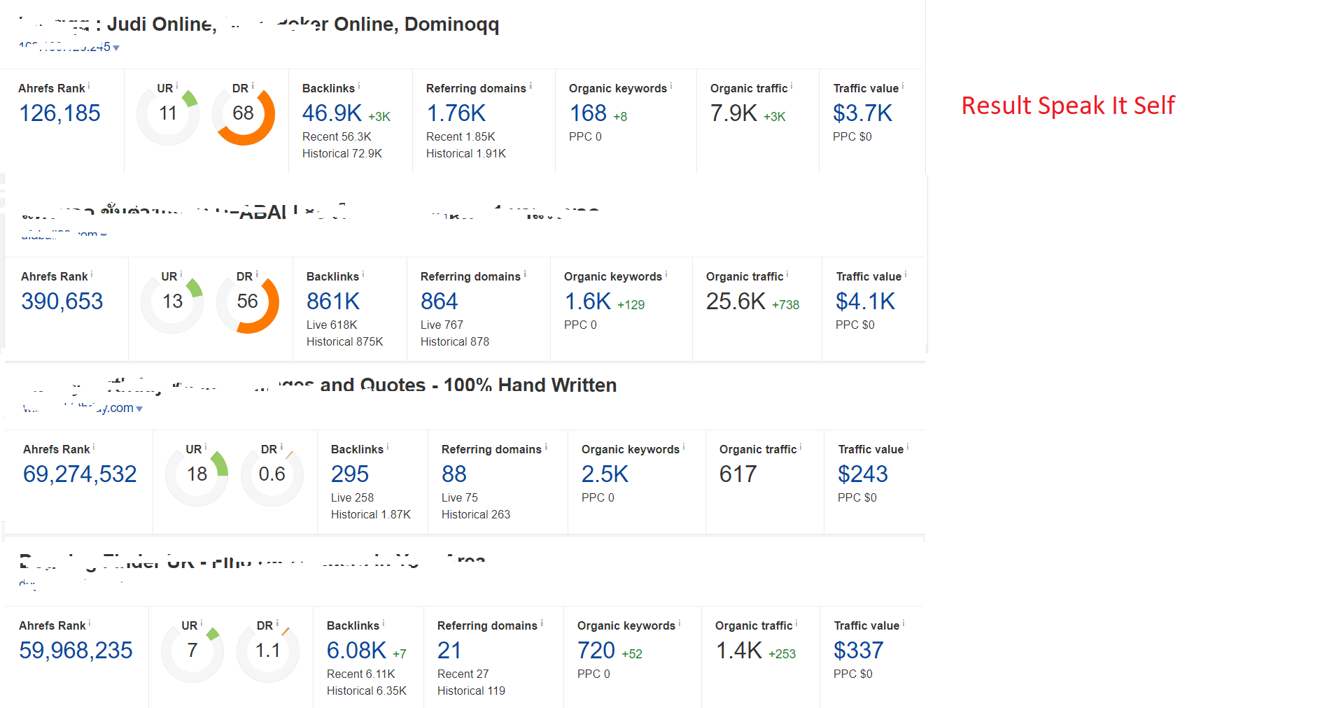Open the 46.9K backlinks report link

tap(332, 113)
